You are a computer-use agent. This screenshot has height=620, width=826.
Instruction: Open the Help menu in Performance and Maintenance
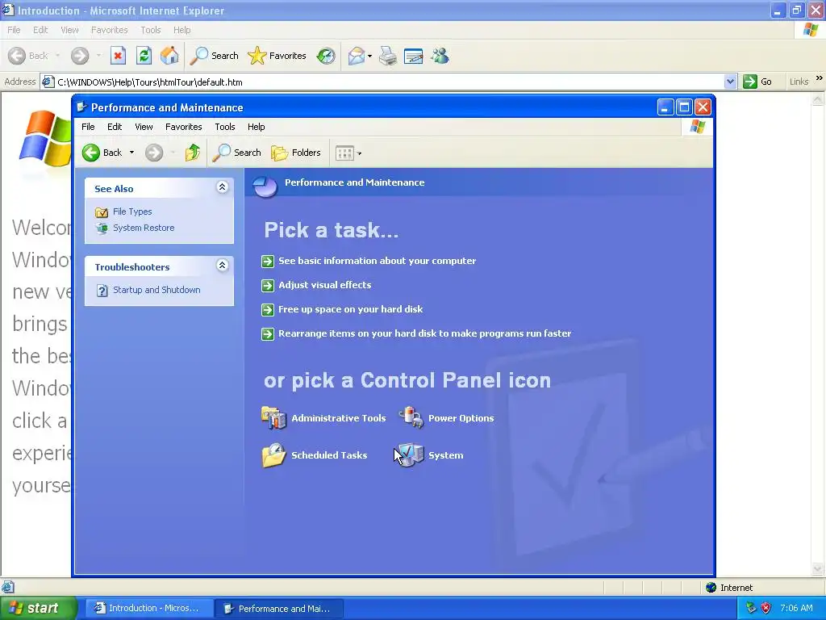pos(256,127)
